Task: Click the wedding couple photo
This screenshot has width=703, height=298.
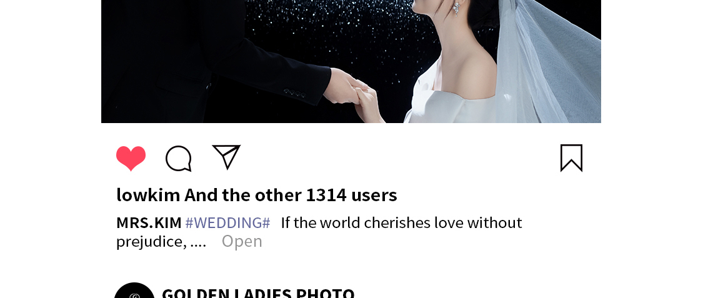Action: tap(351, 61)
